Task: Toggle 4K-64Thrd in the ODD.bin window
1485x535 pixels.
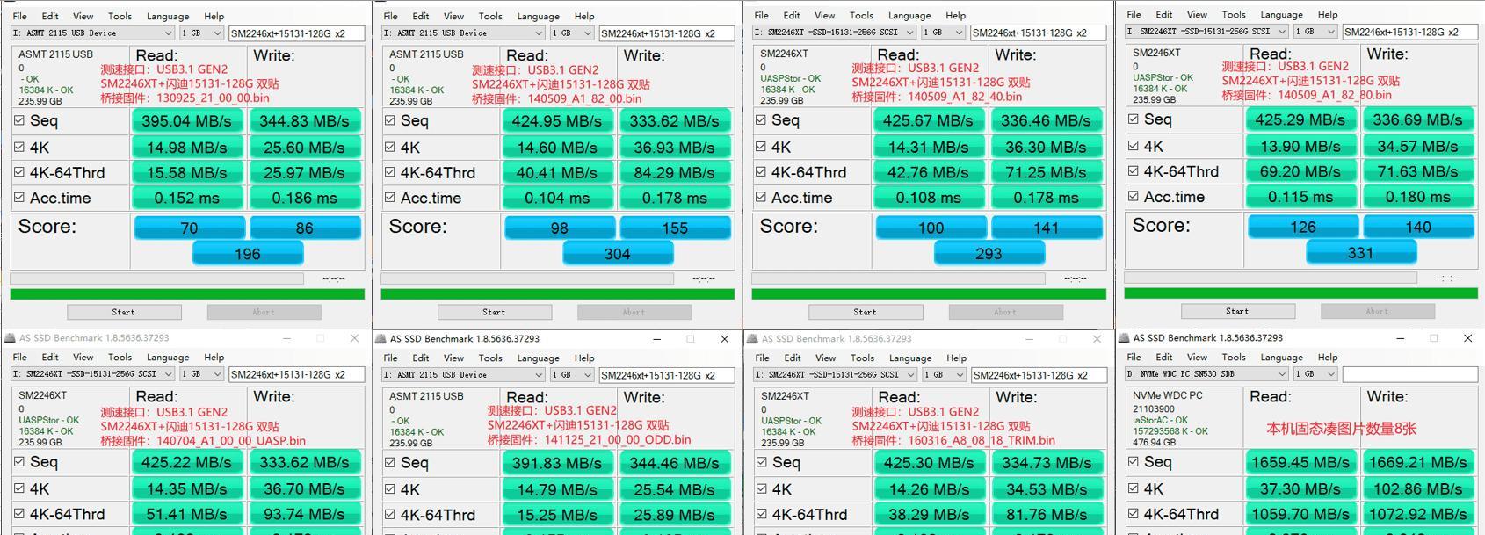Action: click(390, 515)
